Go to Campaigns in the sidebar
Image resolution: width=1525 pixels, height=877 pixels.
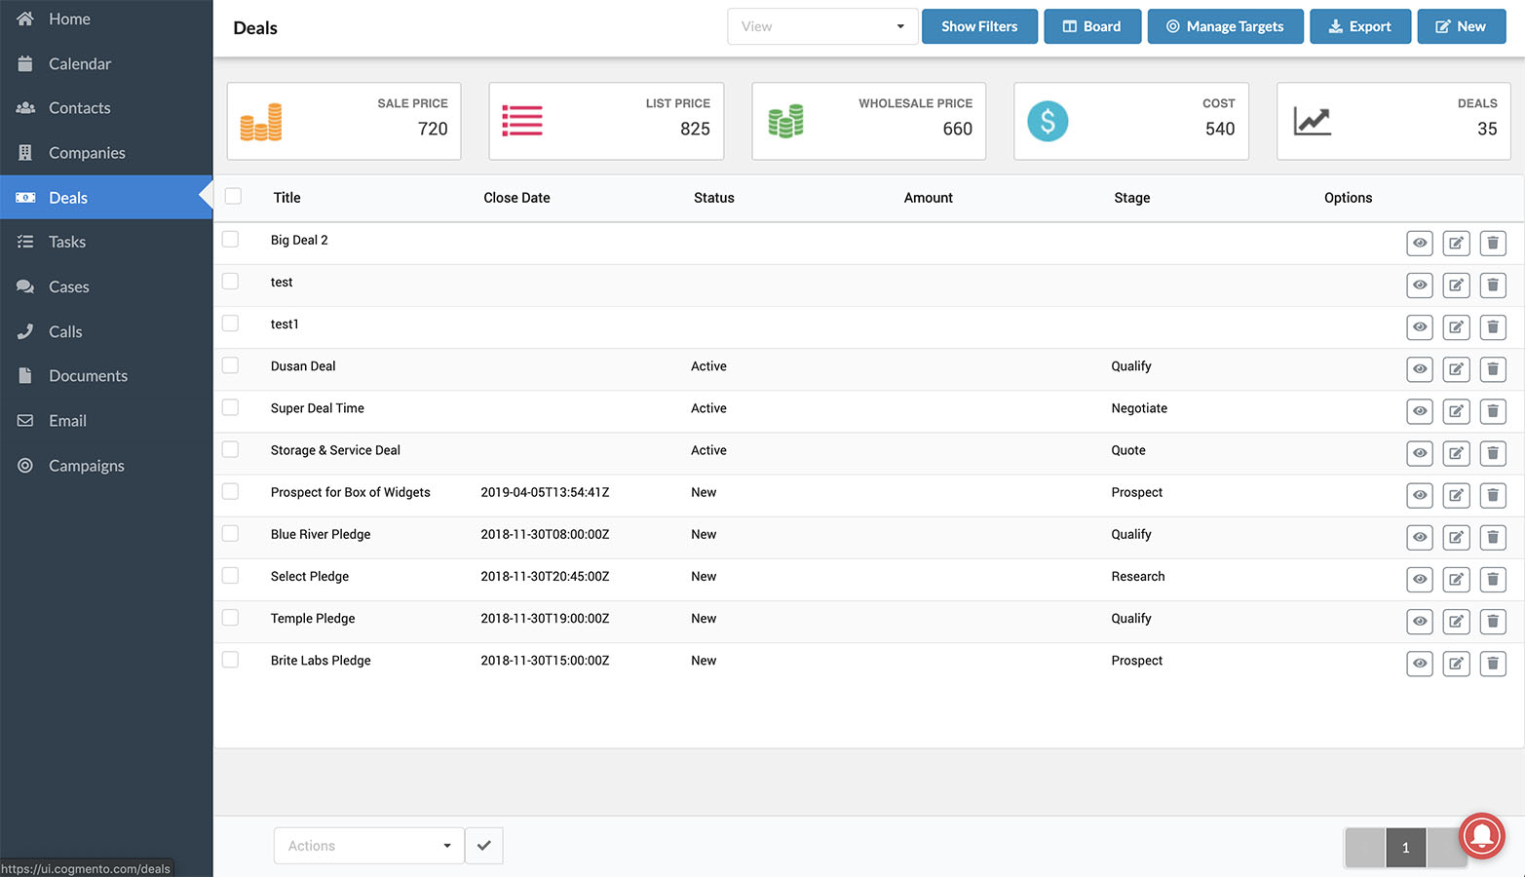pyautogui.click(x=87, y=466)
